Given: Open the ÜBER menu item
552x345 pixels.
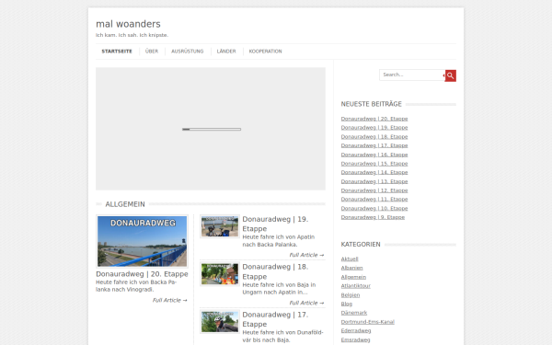Looking at the screenshot, I should coord(152,52).
